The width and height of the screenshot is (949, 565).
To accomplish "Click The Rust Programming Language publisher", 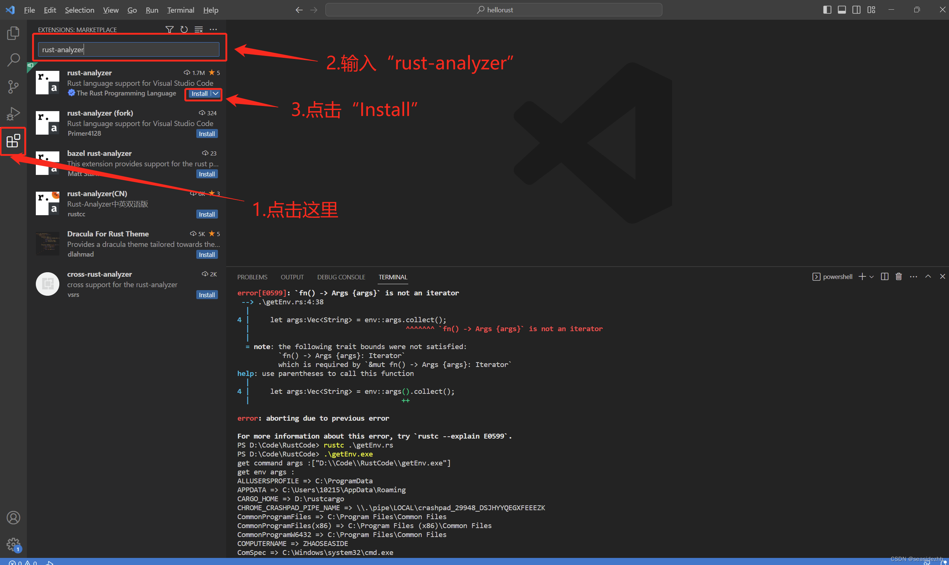I will (126, 93).
